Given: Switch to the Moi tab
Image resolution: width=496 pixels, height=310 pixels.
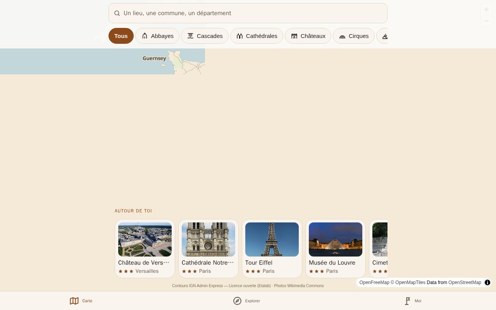Looking at the screenshot, I should [413, 301].
